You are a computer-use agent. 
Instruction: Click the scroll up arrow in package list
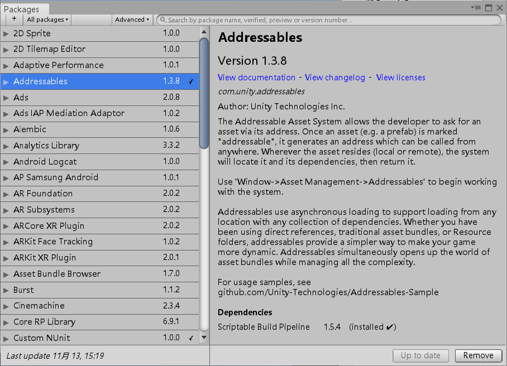[204, 32]
